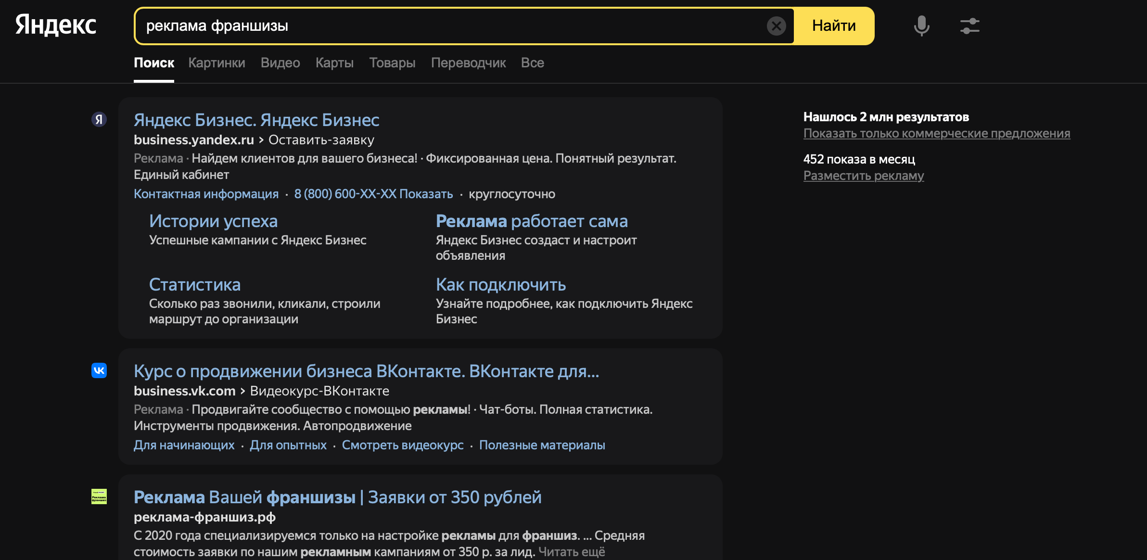Open the 'Реклама работает сама' sitelink

(x=532, y=221)
